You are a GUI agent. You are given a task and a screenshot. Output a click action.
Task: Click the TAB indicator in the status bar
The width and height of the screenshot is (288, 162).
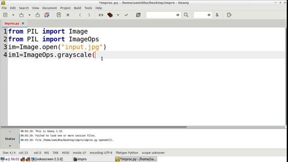(x=55, y=153)
